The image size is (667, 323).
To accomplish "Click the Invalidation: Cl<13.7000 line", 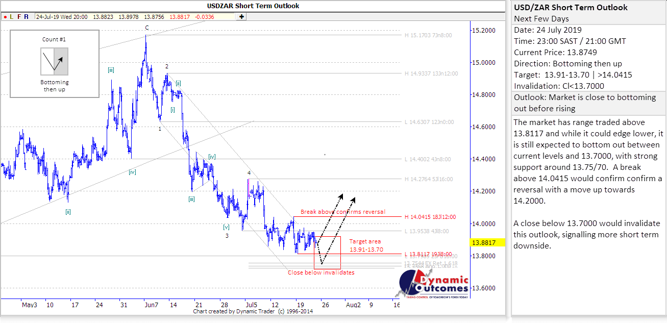I will coord(559,86).
